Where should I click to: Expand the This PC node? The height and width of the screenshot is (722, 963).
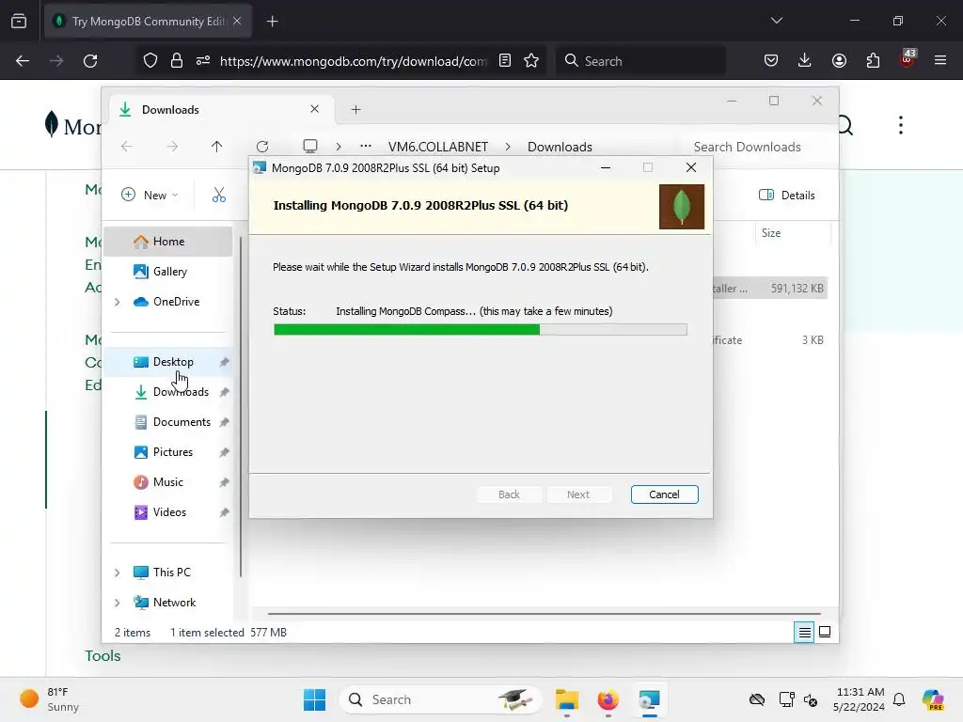pos(118,573)
